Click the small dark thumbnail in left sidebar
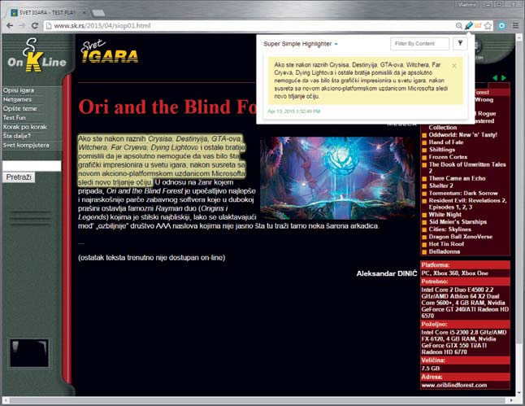 tap(29, 353)
